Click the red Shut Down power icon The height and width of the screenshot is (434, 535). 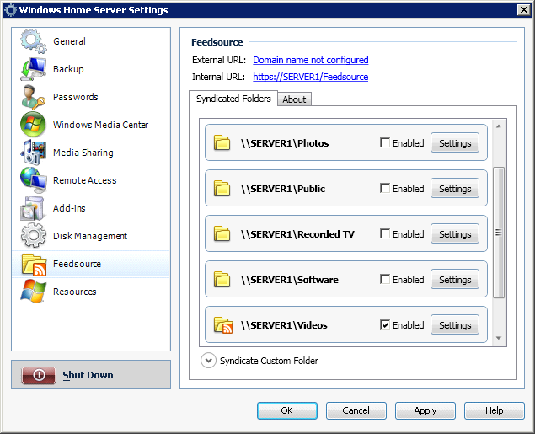[39, 375]
